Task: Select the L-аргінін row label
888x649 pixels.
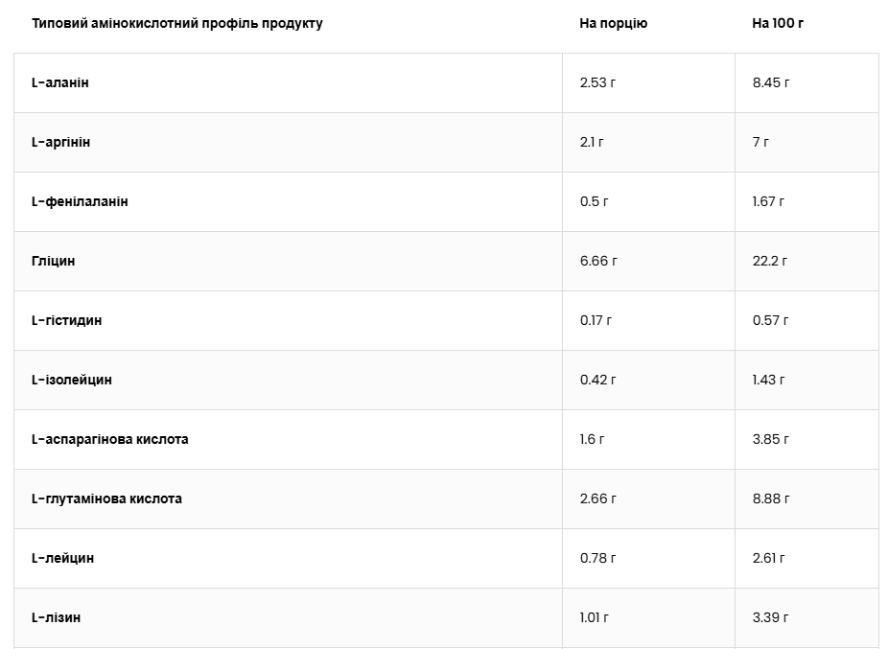Action: [61, 142]
